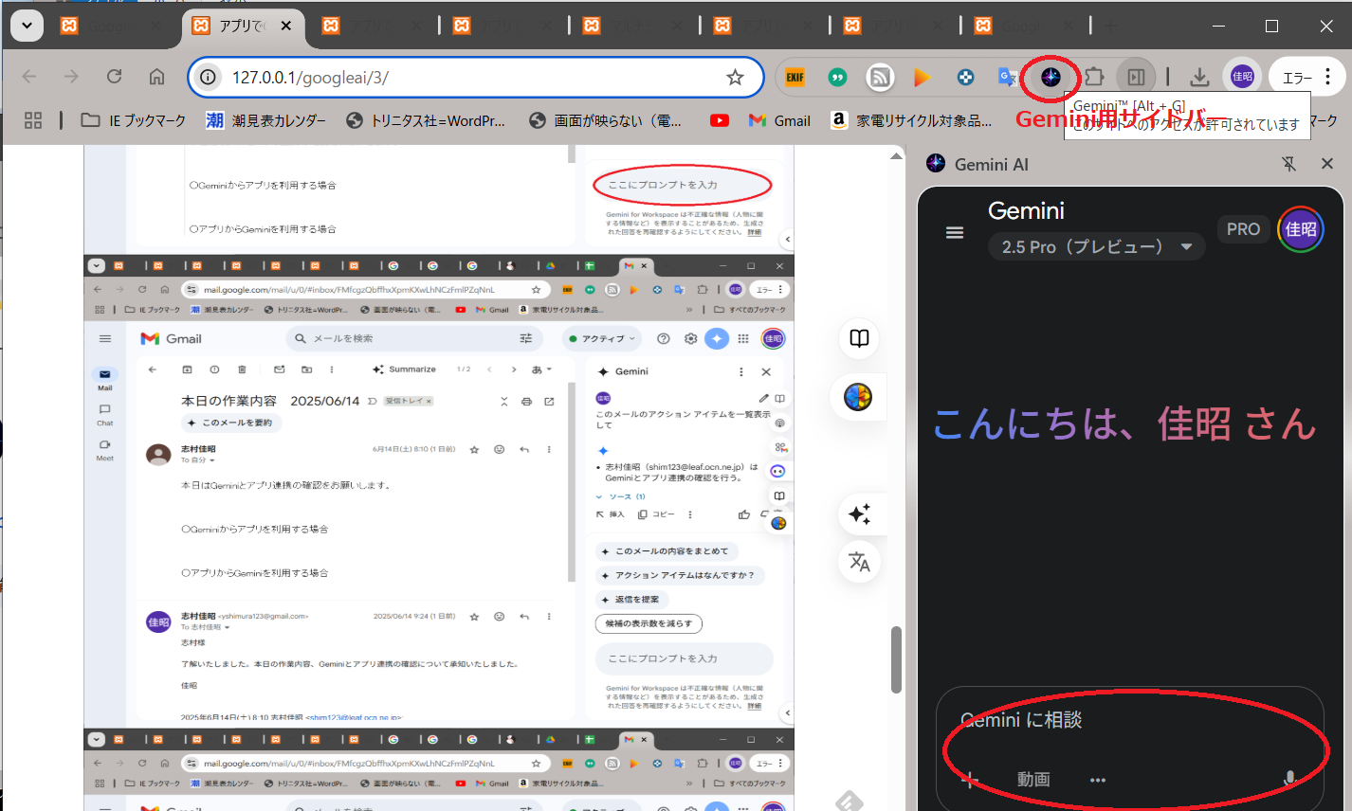Click the こんにちは、佳昭 さん greeting

tap(1124, 424)
